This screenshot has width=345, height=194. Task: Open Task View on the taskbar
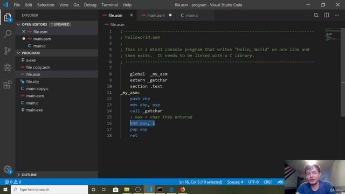point(104,189)
